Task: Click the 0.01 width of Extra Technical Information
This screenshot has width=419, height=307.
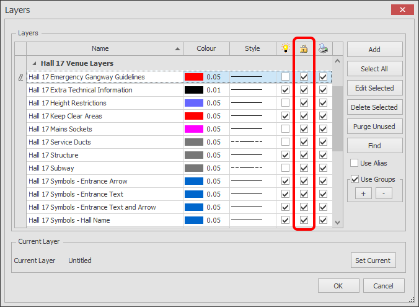Action: pyautogui.click(x=213, y=90)
